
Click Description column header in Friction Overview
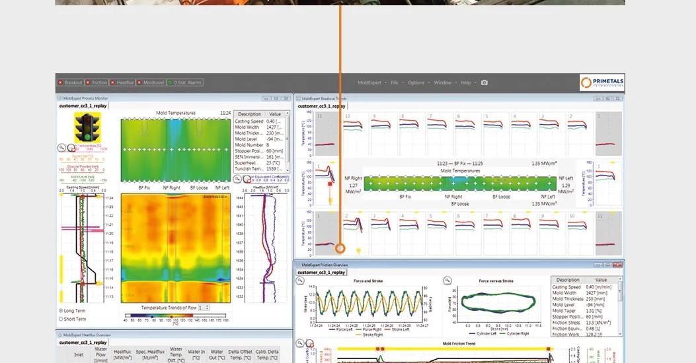[x=568, y=280]
